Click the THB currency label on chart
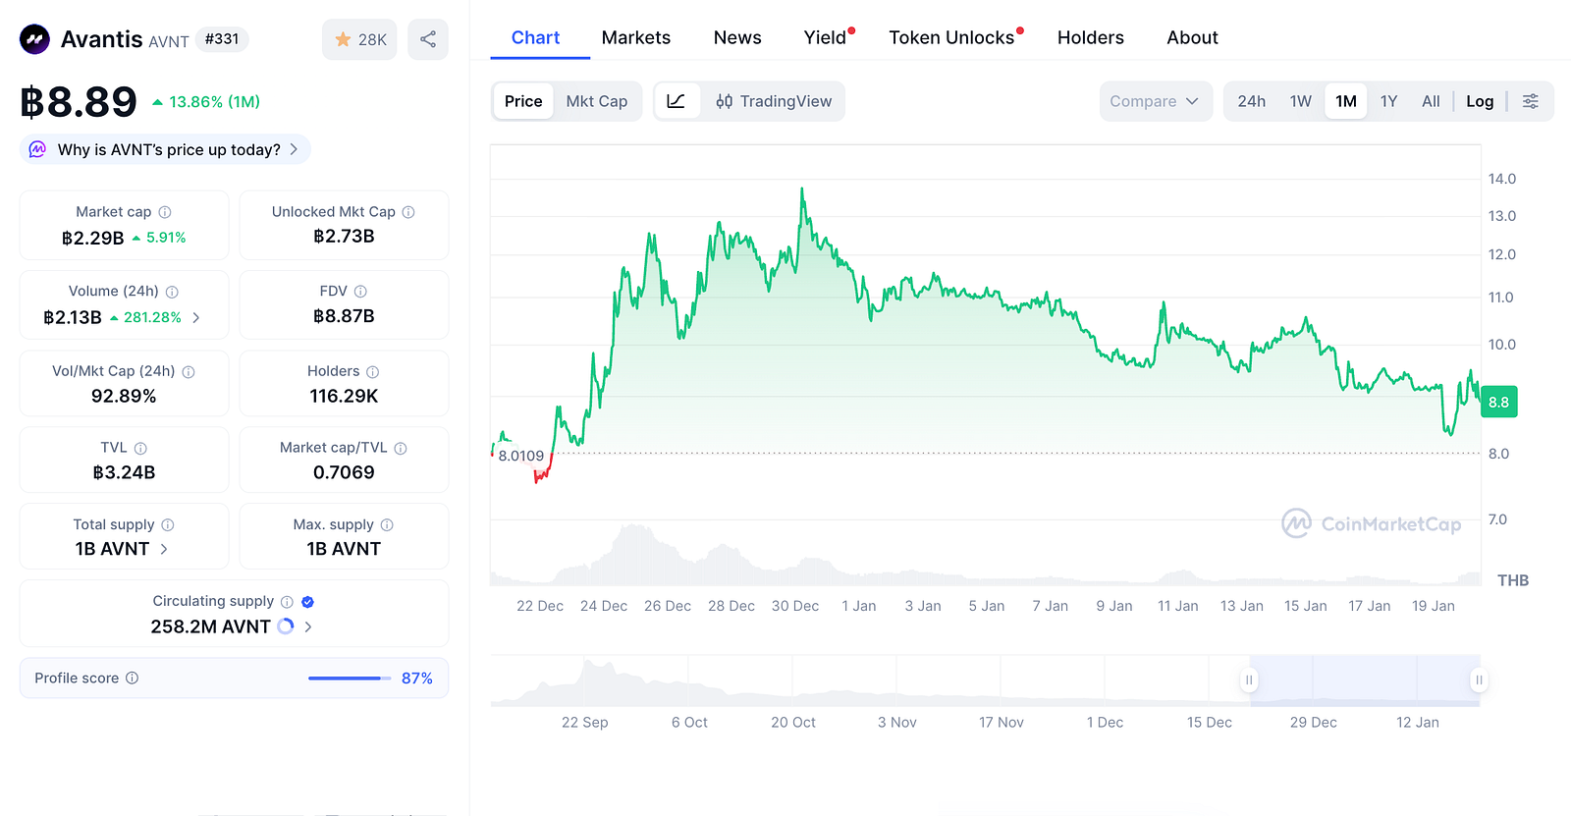 click(1513, 580)
